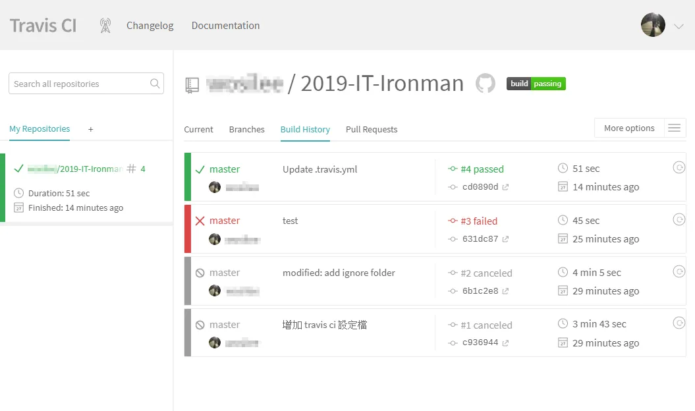The width and height of the screenshot is (695, 411).
Task: Click the broadcast tower icon in header
Action: pyautogui.click(x=105, y=26)
